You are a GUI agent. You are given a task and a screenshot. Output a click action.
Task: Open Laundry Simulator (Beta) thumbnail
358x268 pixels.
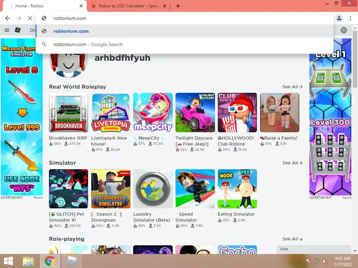153,189
